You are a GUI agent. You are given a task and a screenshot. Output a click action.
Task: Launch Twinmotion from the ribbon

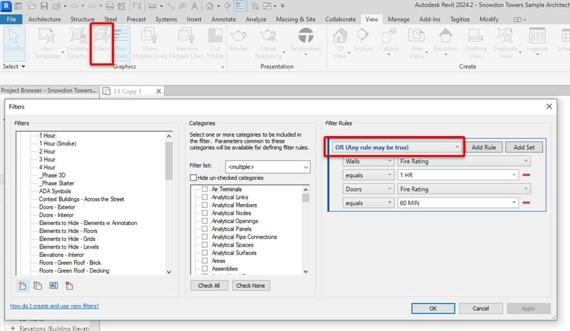pyautogui.click(x=306, y=41)
